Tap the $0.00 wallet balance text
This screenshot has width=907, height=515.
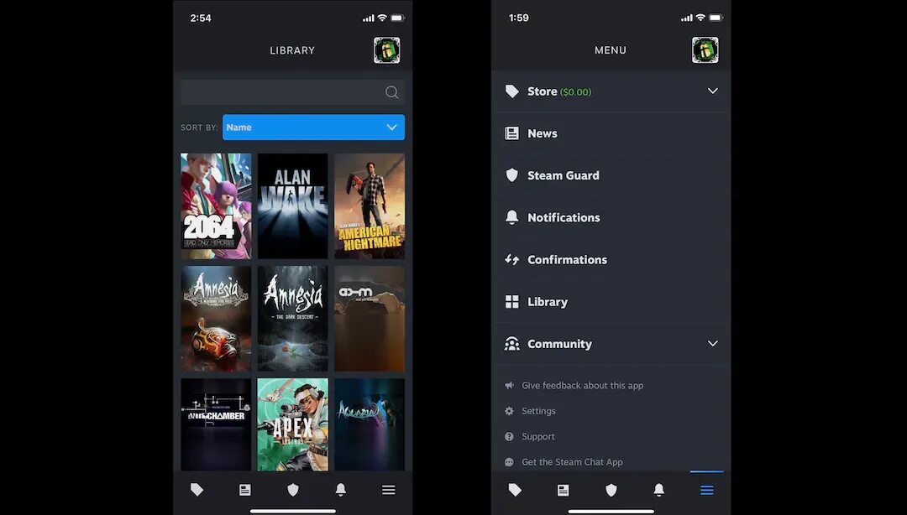[x=576, y=92]
